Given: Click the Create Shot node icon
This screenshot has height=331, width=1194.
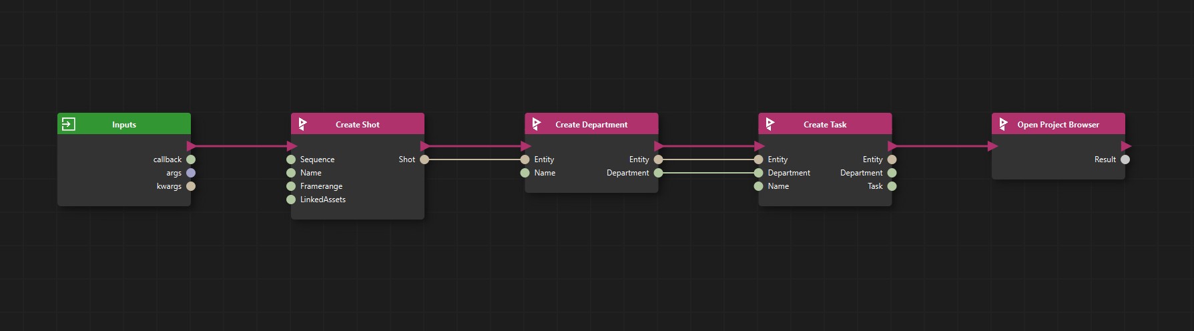Looking at the screenshot, I should [302, 124].
